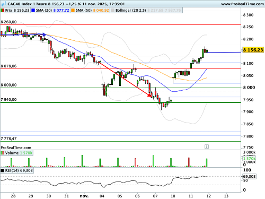Click date 12 on the time axis
265x199 pixels.
(x=208, y=196)
